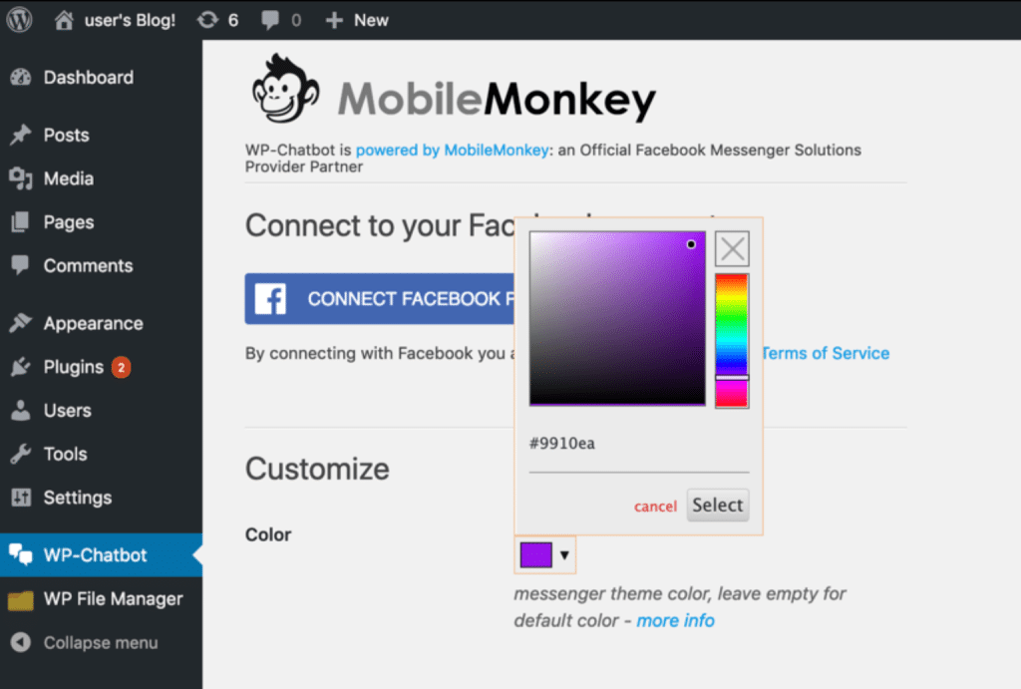Viewport: 1021px width, 689px height.
Task: Click cancel in the color picker
Action: 656,506
